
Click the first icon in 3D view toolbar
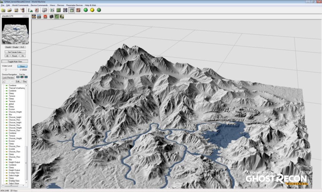click(34, 17)
